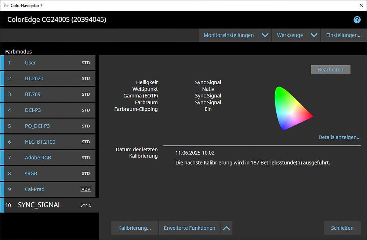Viewport: 367px width, 240px height.
Task: Click the Erweiterte Funktionen button
Action: click(x=190, y=228)
